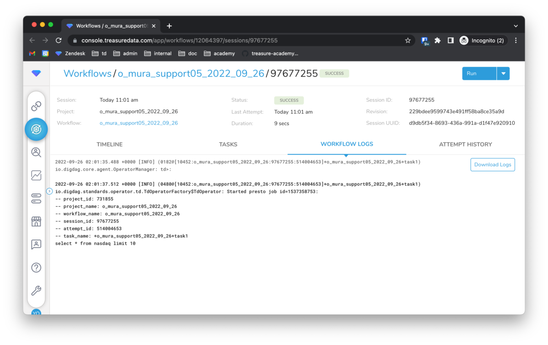The height and width of the screenshot is (345, 548).
Task: Click the Treasure Data logo
Action: tap(36, 73)
